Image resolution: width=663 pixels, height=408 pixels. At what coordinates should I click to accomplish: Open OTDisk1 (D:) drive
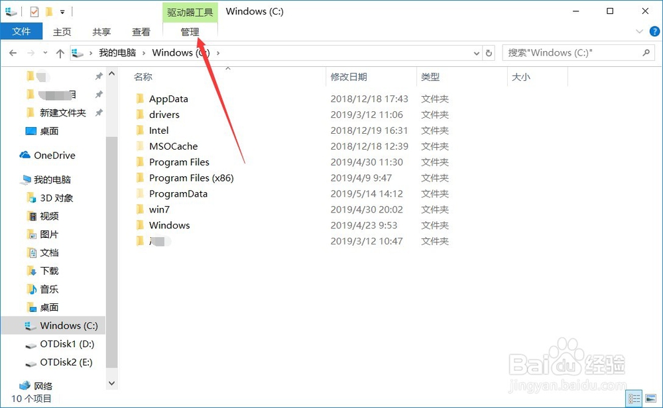pyautogui.click(x=67, y=344)
